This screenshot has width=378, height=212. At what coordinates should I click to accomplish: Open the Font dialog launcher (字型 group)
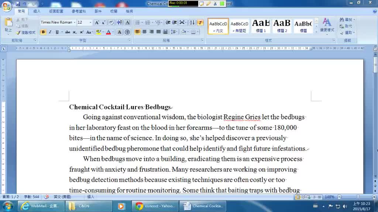129,40
